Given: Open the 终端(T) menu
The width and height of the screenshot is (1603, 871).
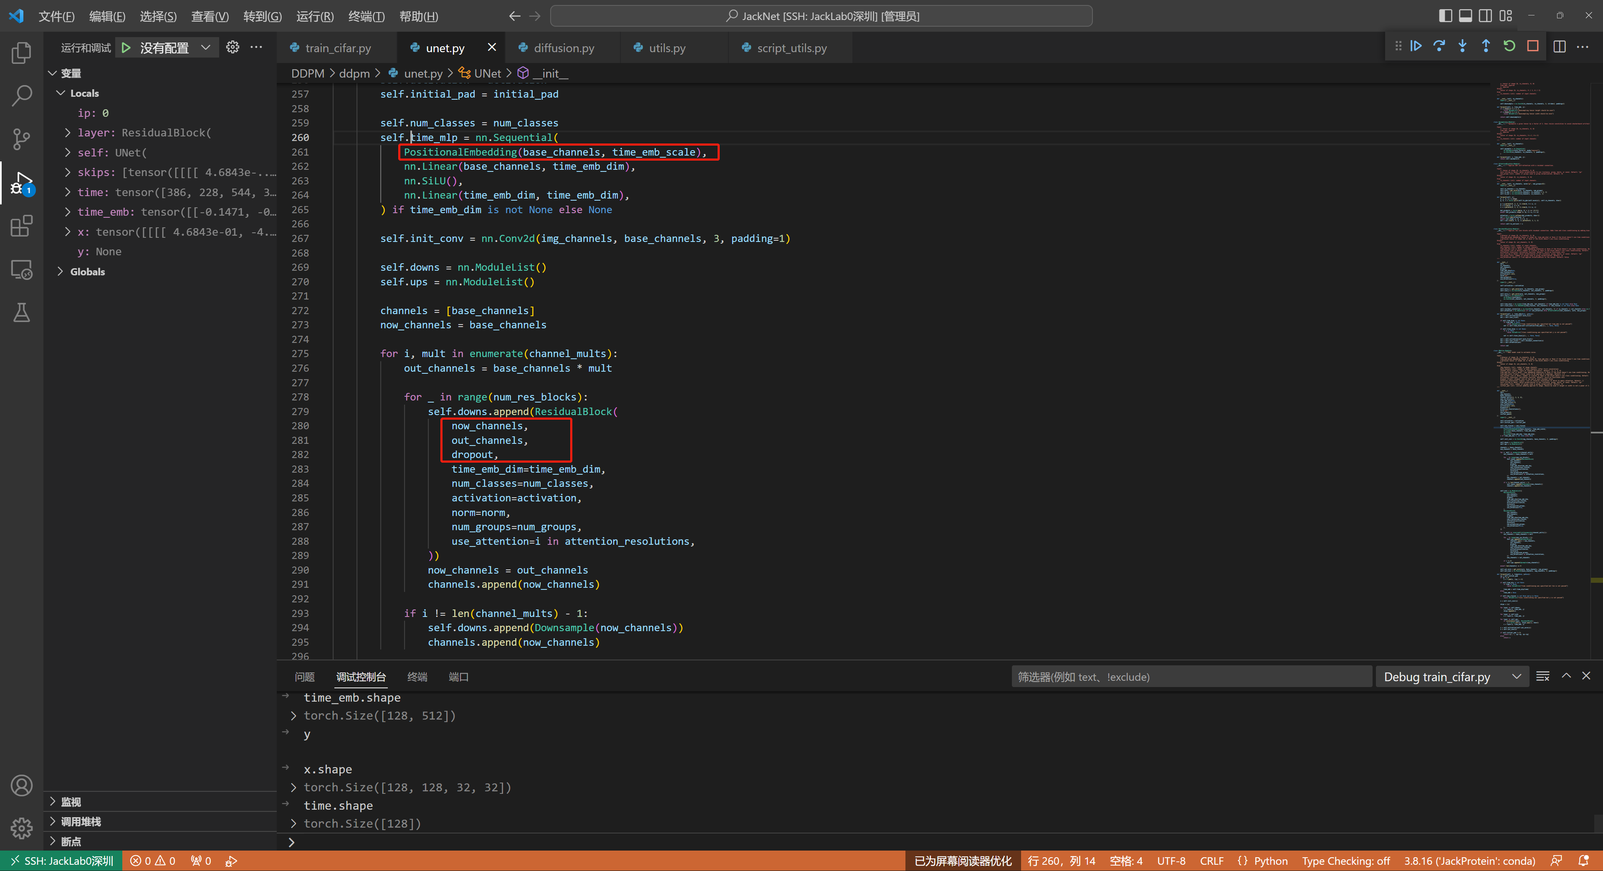Looking at the screenshot, I should 366,16.
